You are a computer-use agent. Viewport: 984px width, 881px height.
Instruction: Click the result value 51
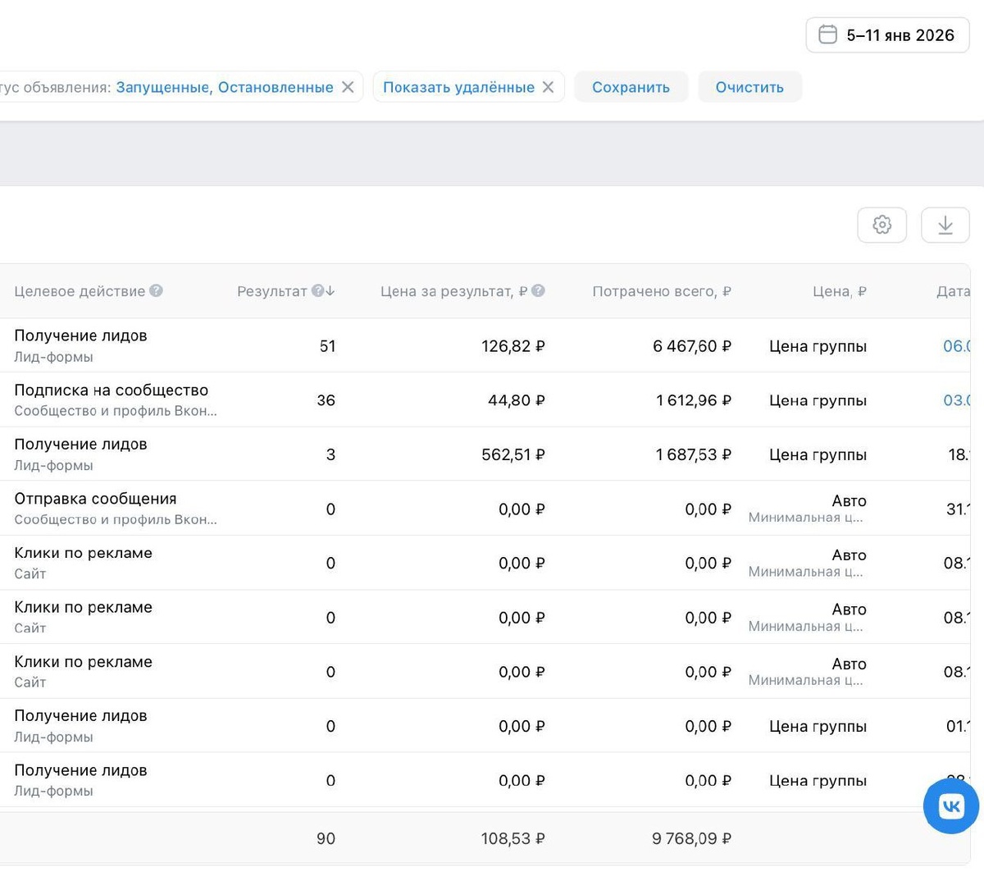click(x=327, y=346)
